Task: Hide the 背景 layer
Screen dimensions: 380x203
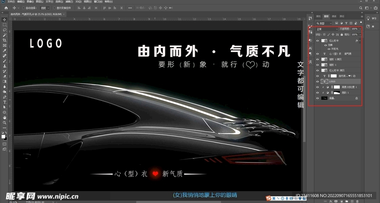Action: point(318,99)
